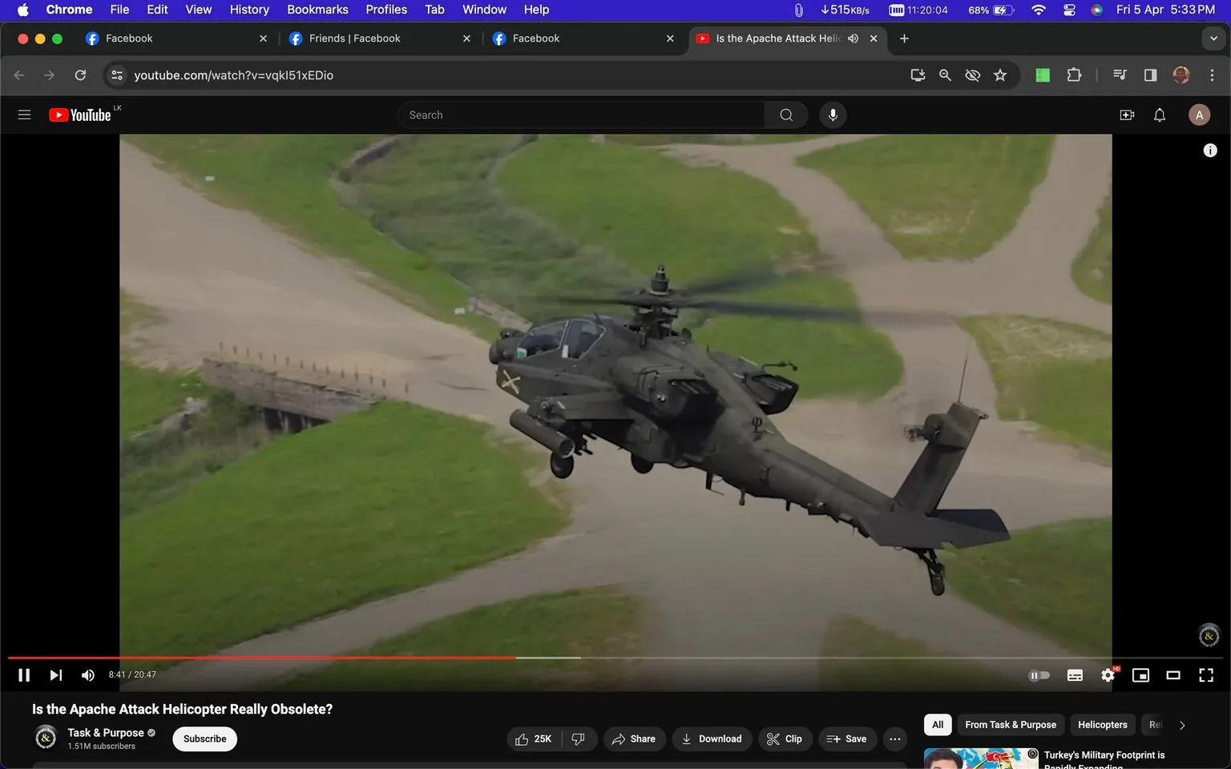
Task: Enable subtitles on the video
Action: (x=1075, y=674)
